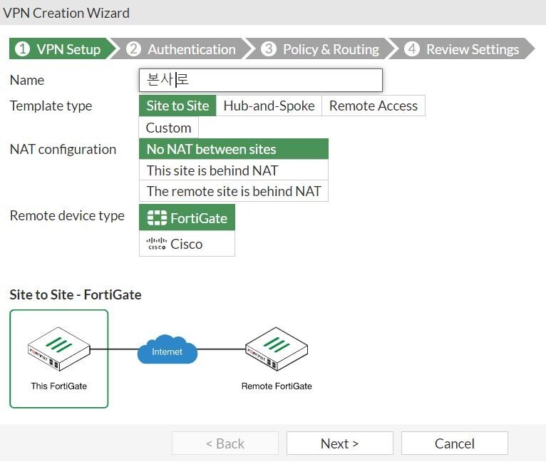The image size is (546, 472).
Task: Click the VPN Creation Wizard title
Action: 66,14
